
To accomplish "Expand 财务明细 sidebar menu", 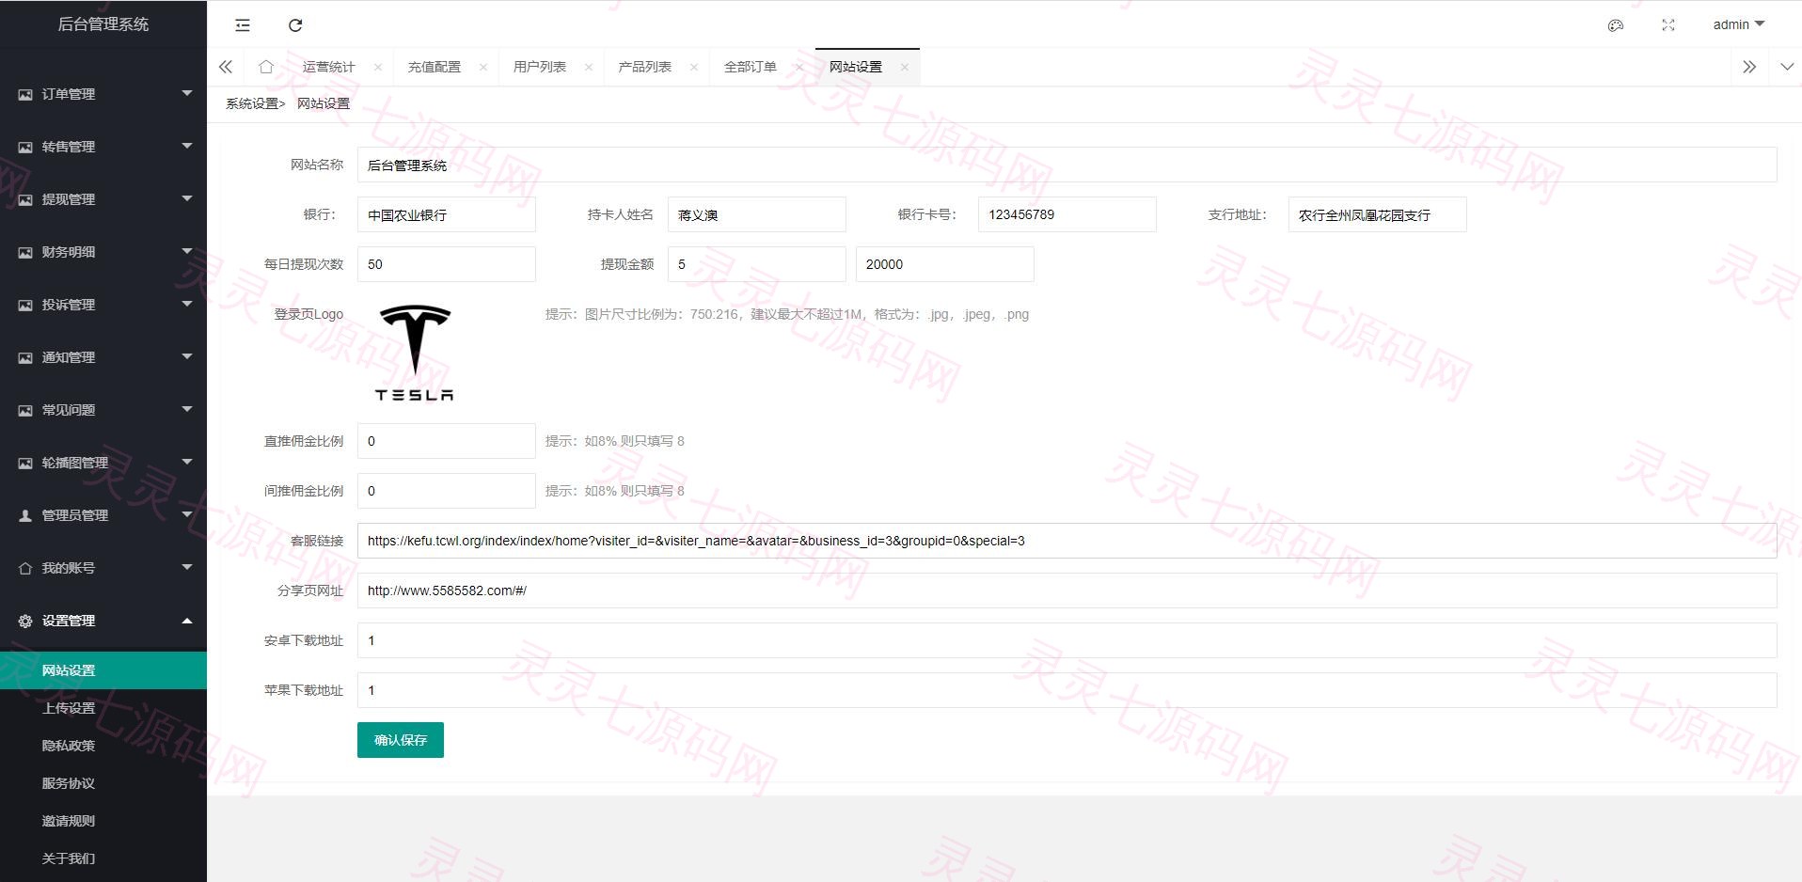I will point(103,252).
